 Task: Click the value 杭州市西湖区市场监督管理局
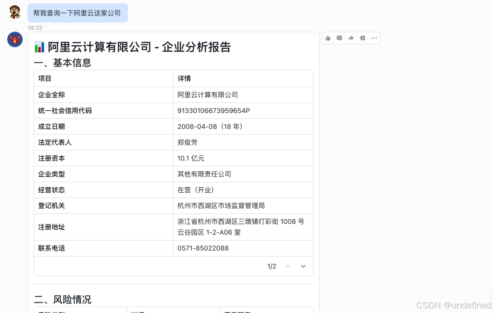pyautogui.click(x=221, y=205)
